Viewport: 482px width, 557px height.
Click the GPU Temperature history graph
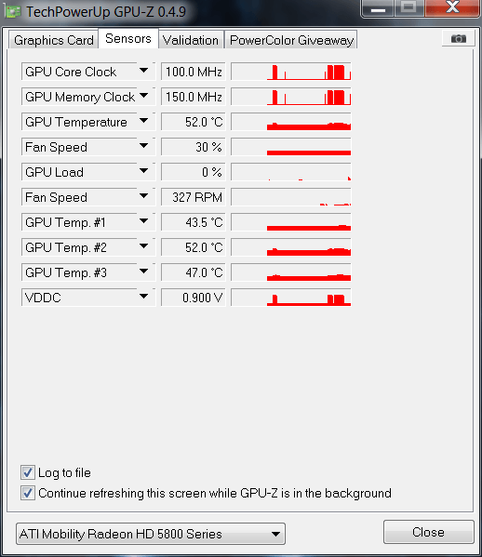[x=290, y=122]
